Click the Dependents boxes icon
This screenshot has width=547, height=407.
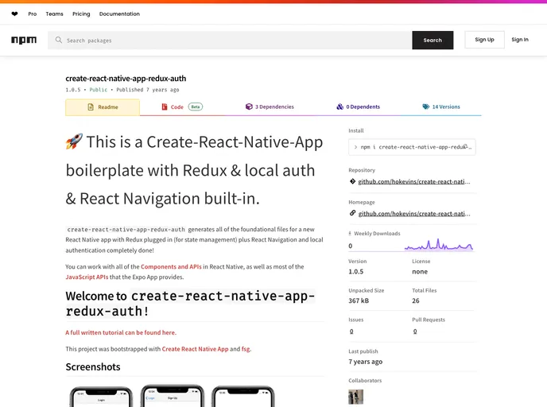tap(339, 107)
